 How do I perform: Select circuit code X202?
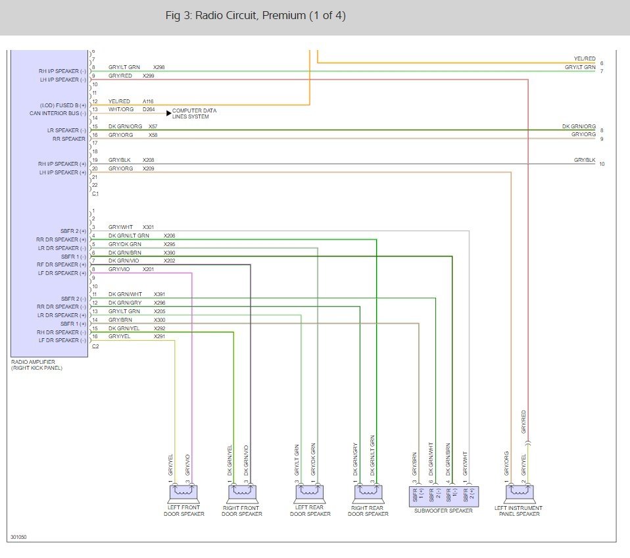[x=169, y=261]
